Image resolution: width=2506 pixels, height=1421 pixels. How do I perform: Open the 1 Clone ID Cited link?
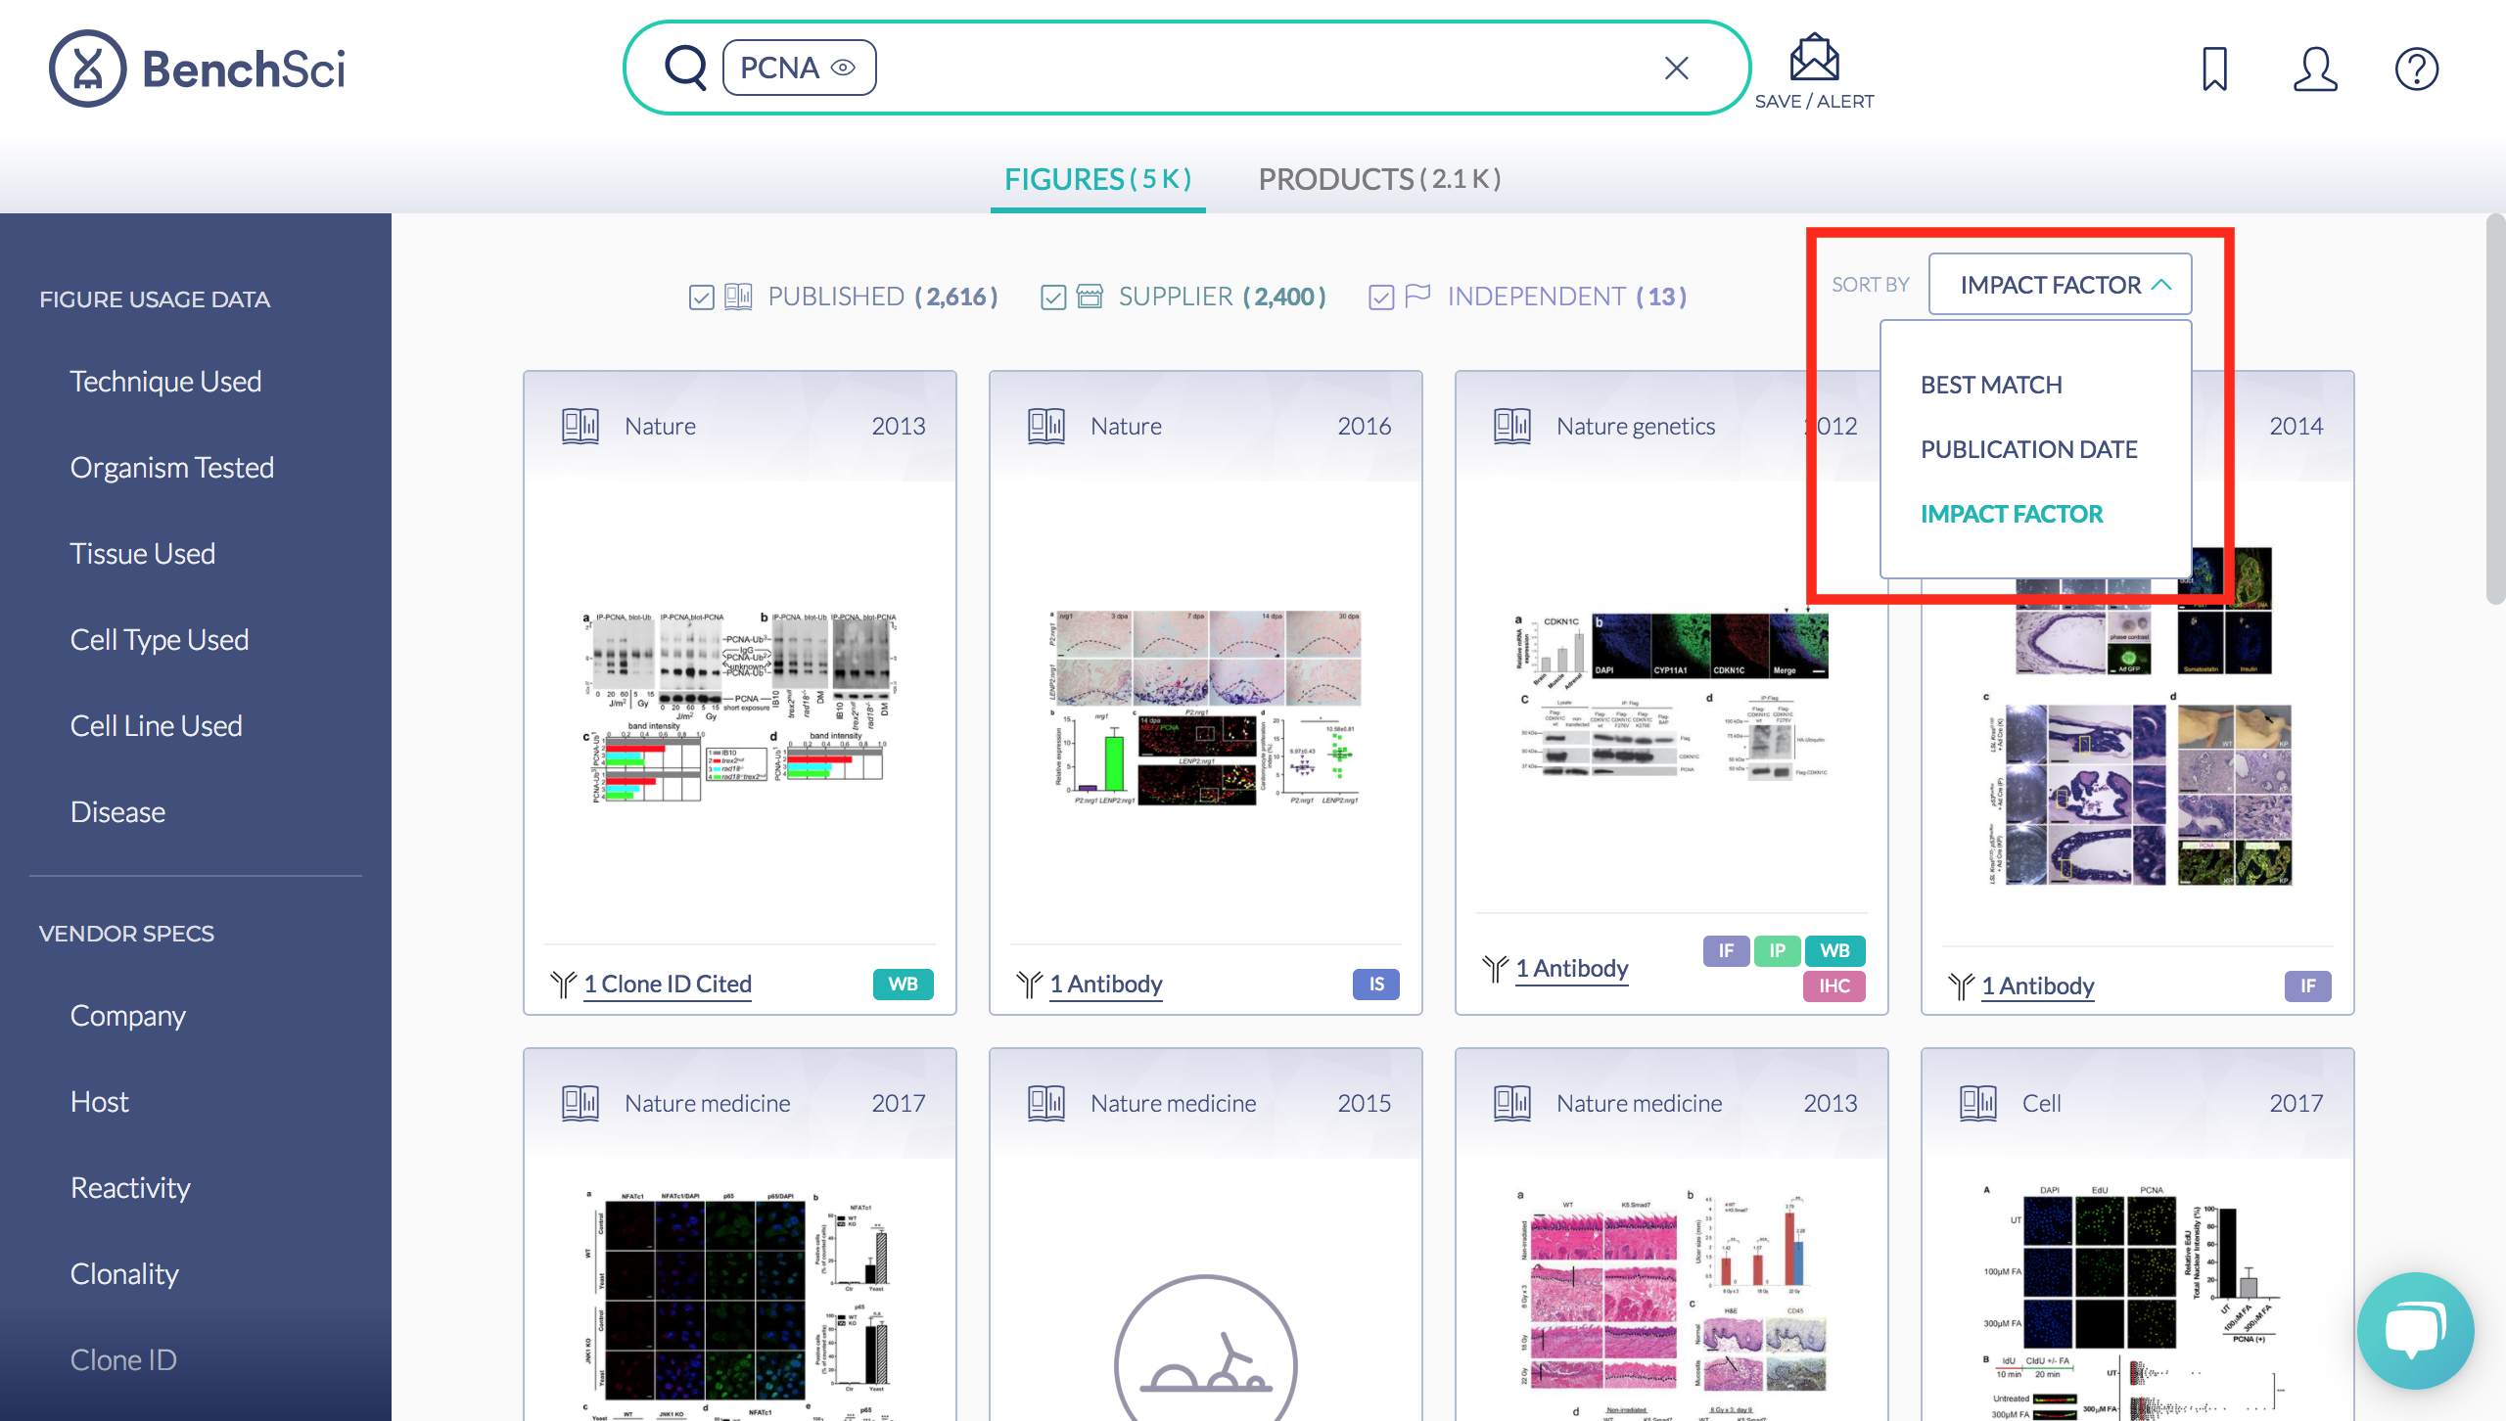668,984
